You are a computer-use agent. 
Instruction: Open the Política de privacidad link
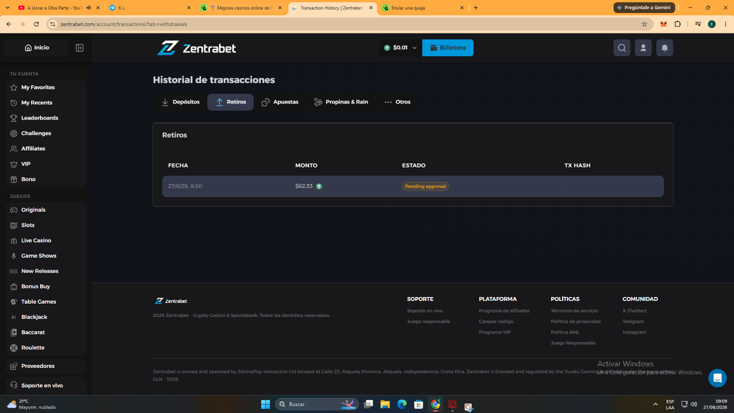click(x=575, y=321)
